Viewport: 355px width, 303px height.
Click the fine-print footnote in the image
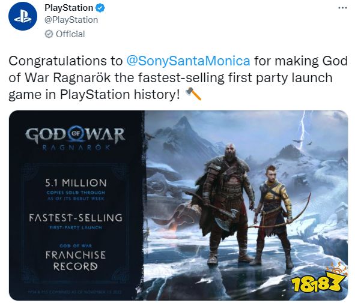click(x=74, y=292)
